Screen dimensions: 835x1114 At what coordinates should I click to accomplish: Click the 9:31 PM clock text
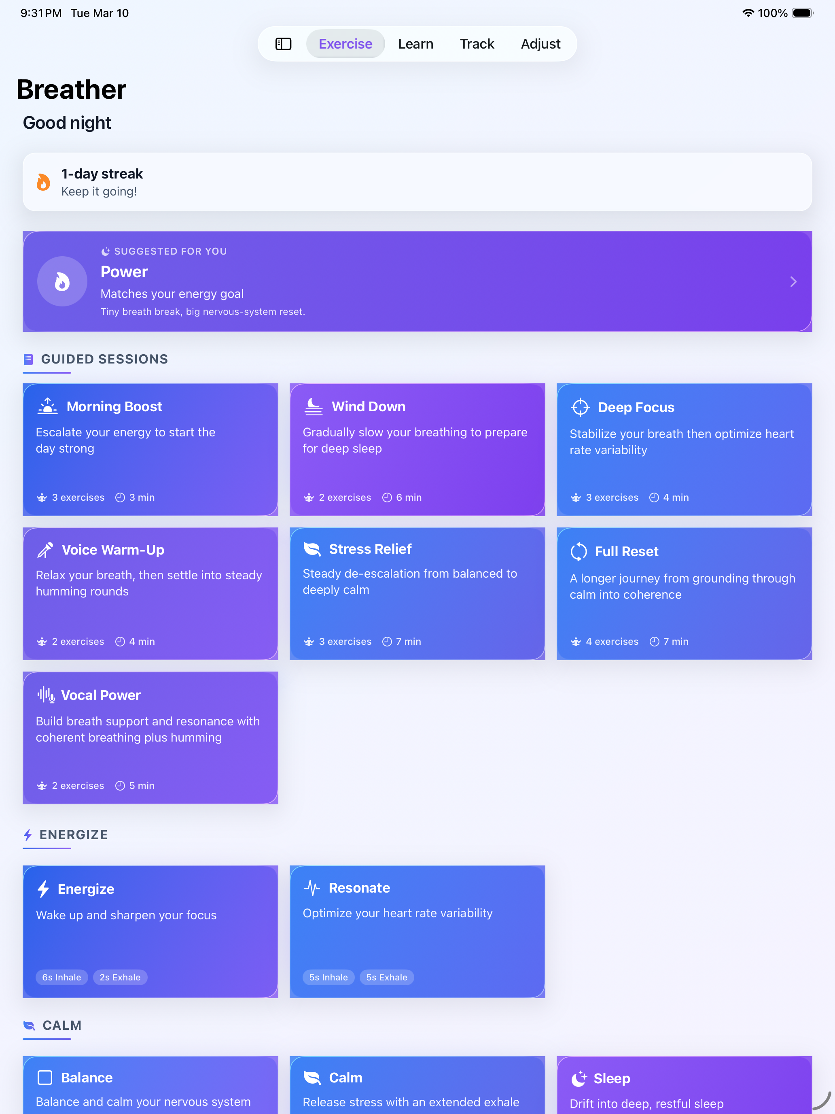(41, 13)
